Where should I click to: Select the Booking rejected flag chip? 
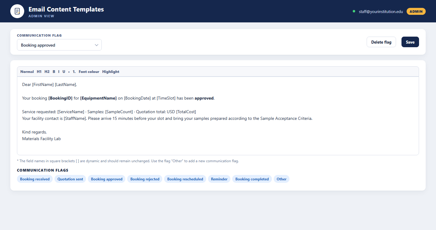(x=145, y=179)
